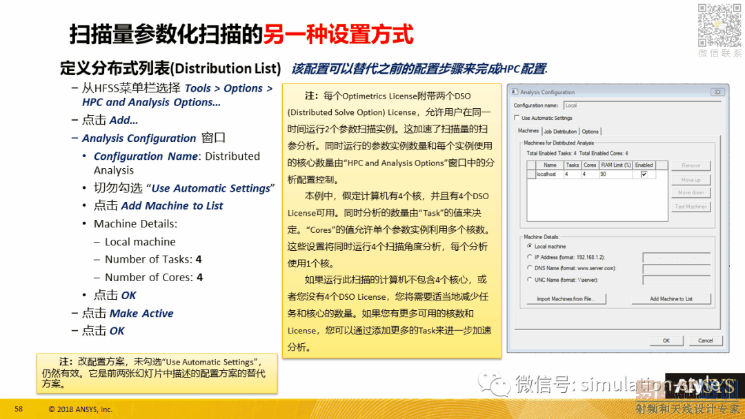Click the slide number 58
Image resolution: width=745 pixels, height=419 pixels.
click(19, 409)
